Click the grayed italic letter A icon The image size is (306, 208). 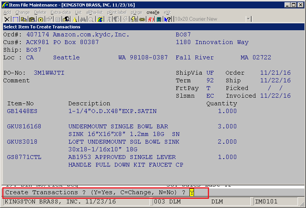109,19
